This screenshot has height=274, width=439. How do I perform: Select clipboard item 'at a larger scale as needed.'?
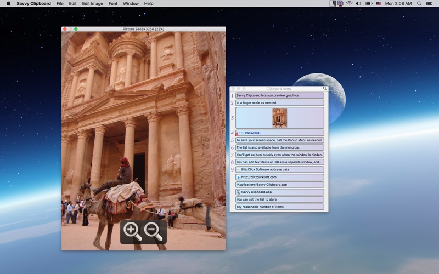pyautogui.click(x=280, y=103)
